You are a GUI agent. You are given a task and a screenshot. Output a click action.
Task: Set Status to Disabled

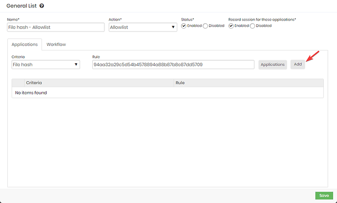[205, 26]
